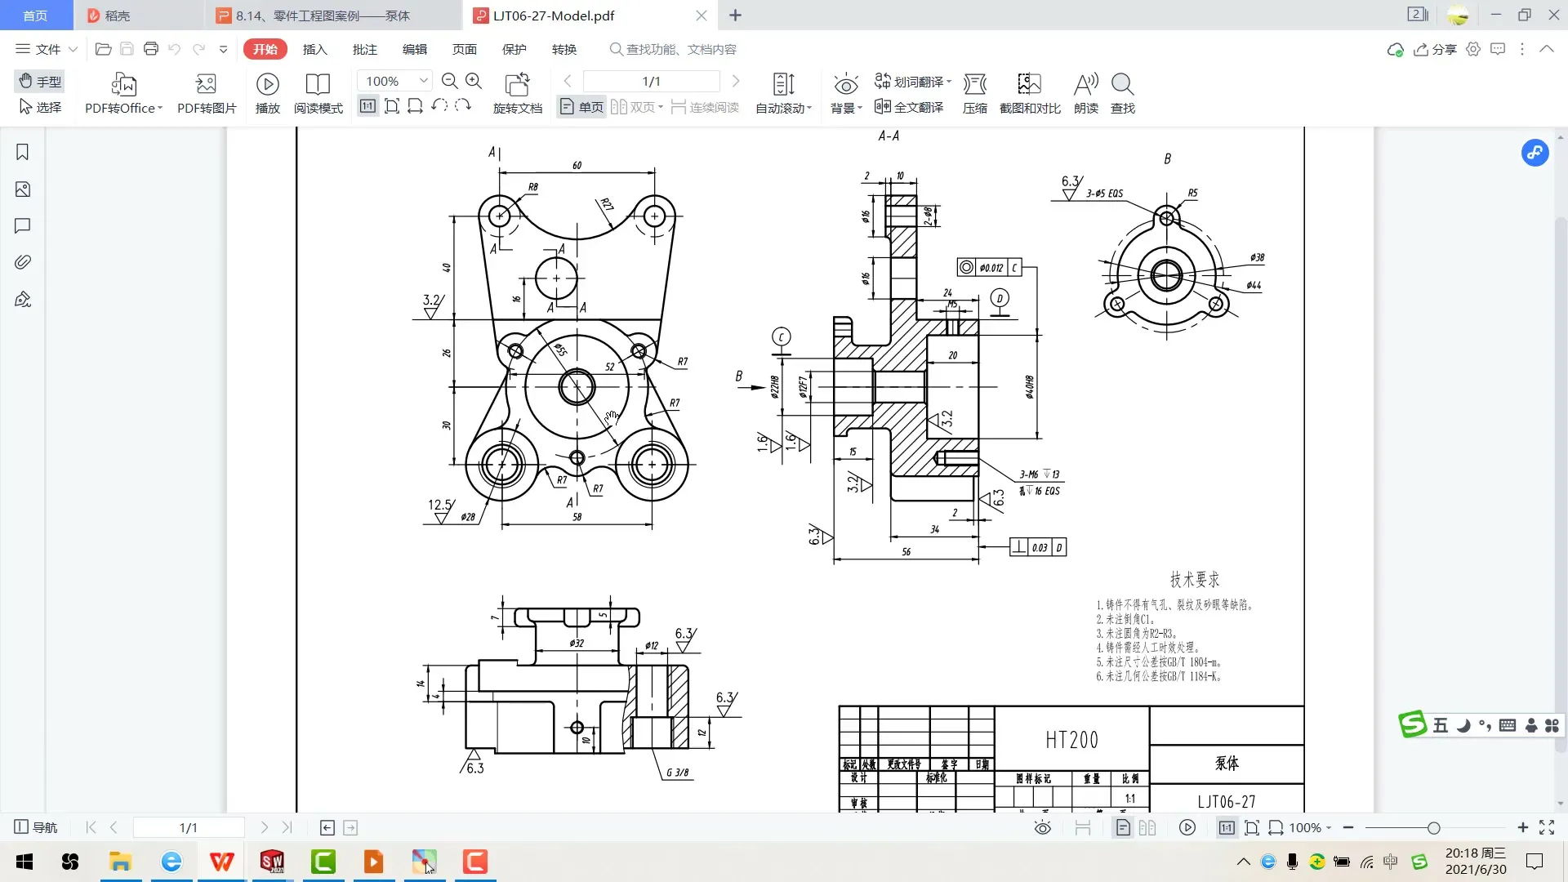
Task: Toggle 连续阅读 continuous reading mode
Action: [705, 106]
